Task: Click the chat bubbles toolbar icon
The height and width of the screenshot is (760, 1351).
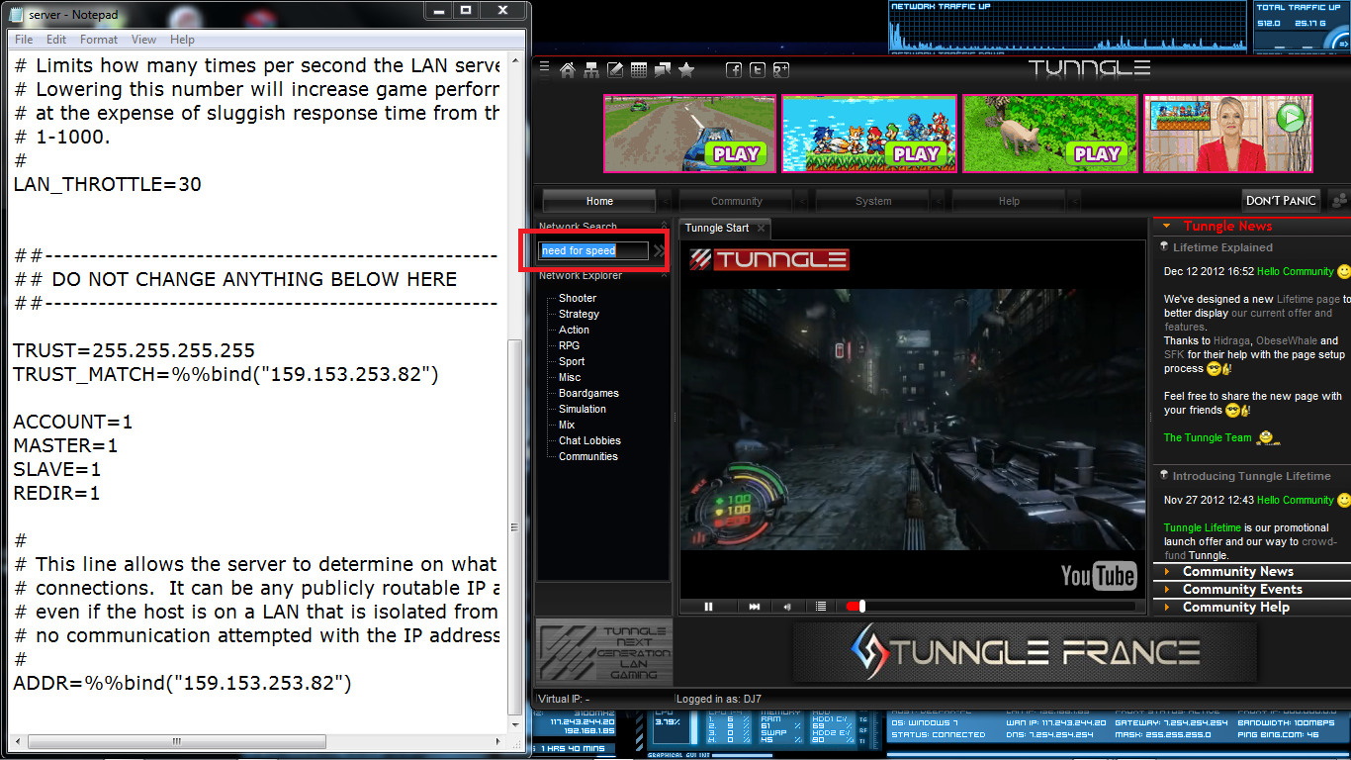Action: (663, 69)
